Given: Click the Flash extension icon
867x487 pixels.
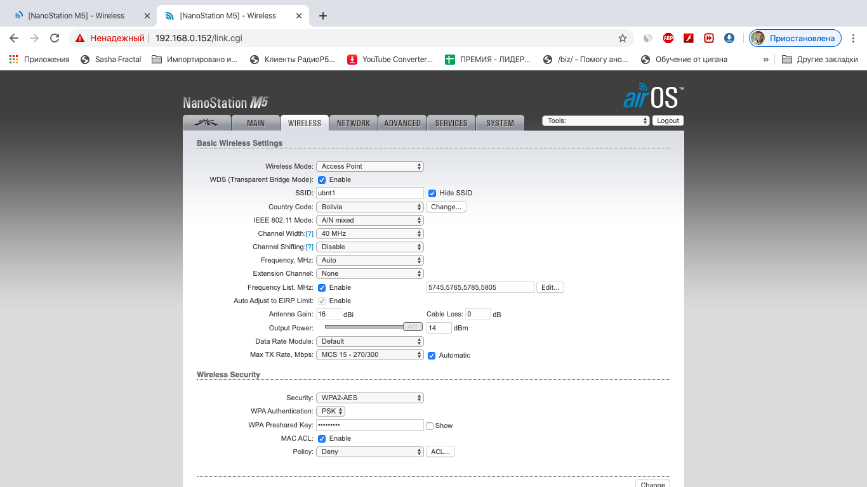Looking at the screenshot, I should pyautogui.click(x=688, y=38).
